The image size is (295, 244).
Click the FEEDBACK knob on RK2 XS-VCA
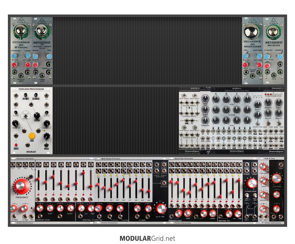tap(280, 56)
